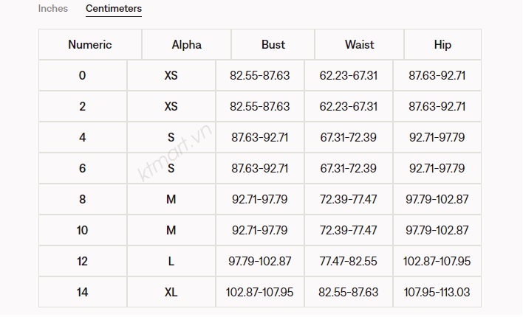Click the M cell in size 10 row

pos(171,230)
